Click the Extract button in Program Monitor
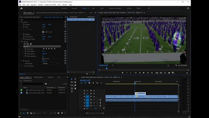 coord(161,73)
